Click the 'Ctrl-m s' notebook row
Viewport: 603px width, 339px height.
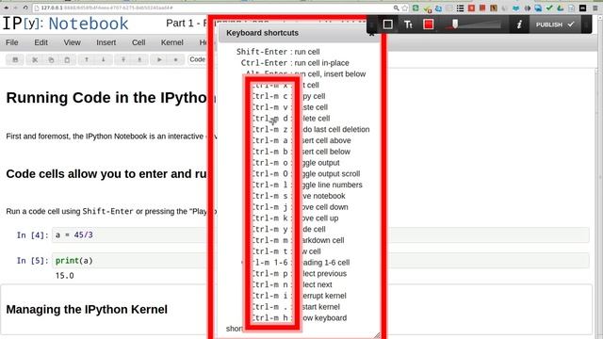pos(300,196)
